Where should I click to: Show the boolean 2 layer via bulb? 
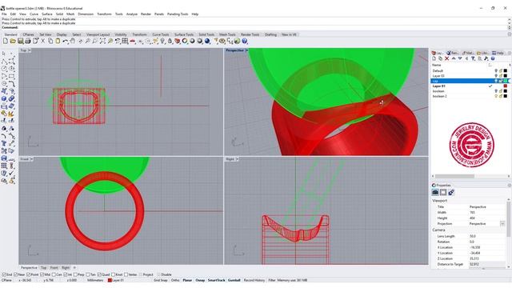(x=496, y=96)
